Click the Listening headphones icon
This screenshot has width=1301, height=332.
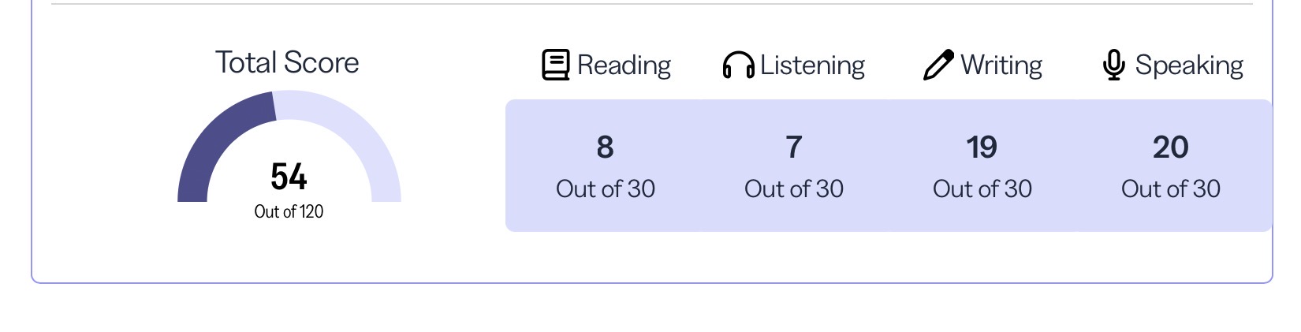(x=738, y=65)
